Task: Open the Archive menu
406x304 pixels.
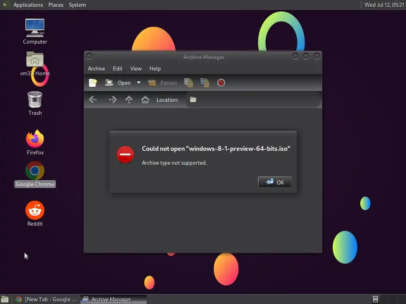Action: [x=97, y=68]
